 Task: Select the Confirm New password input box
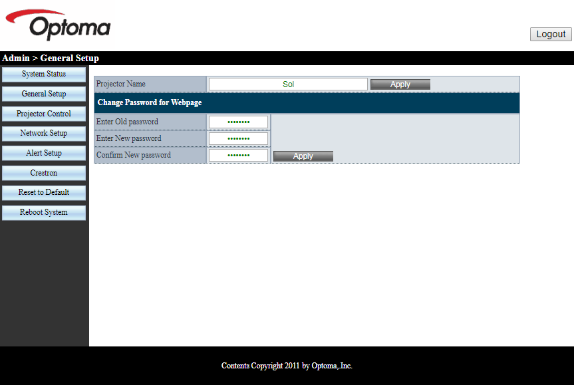click(x=238, y=155)
